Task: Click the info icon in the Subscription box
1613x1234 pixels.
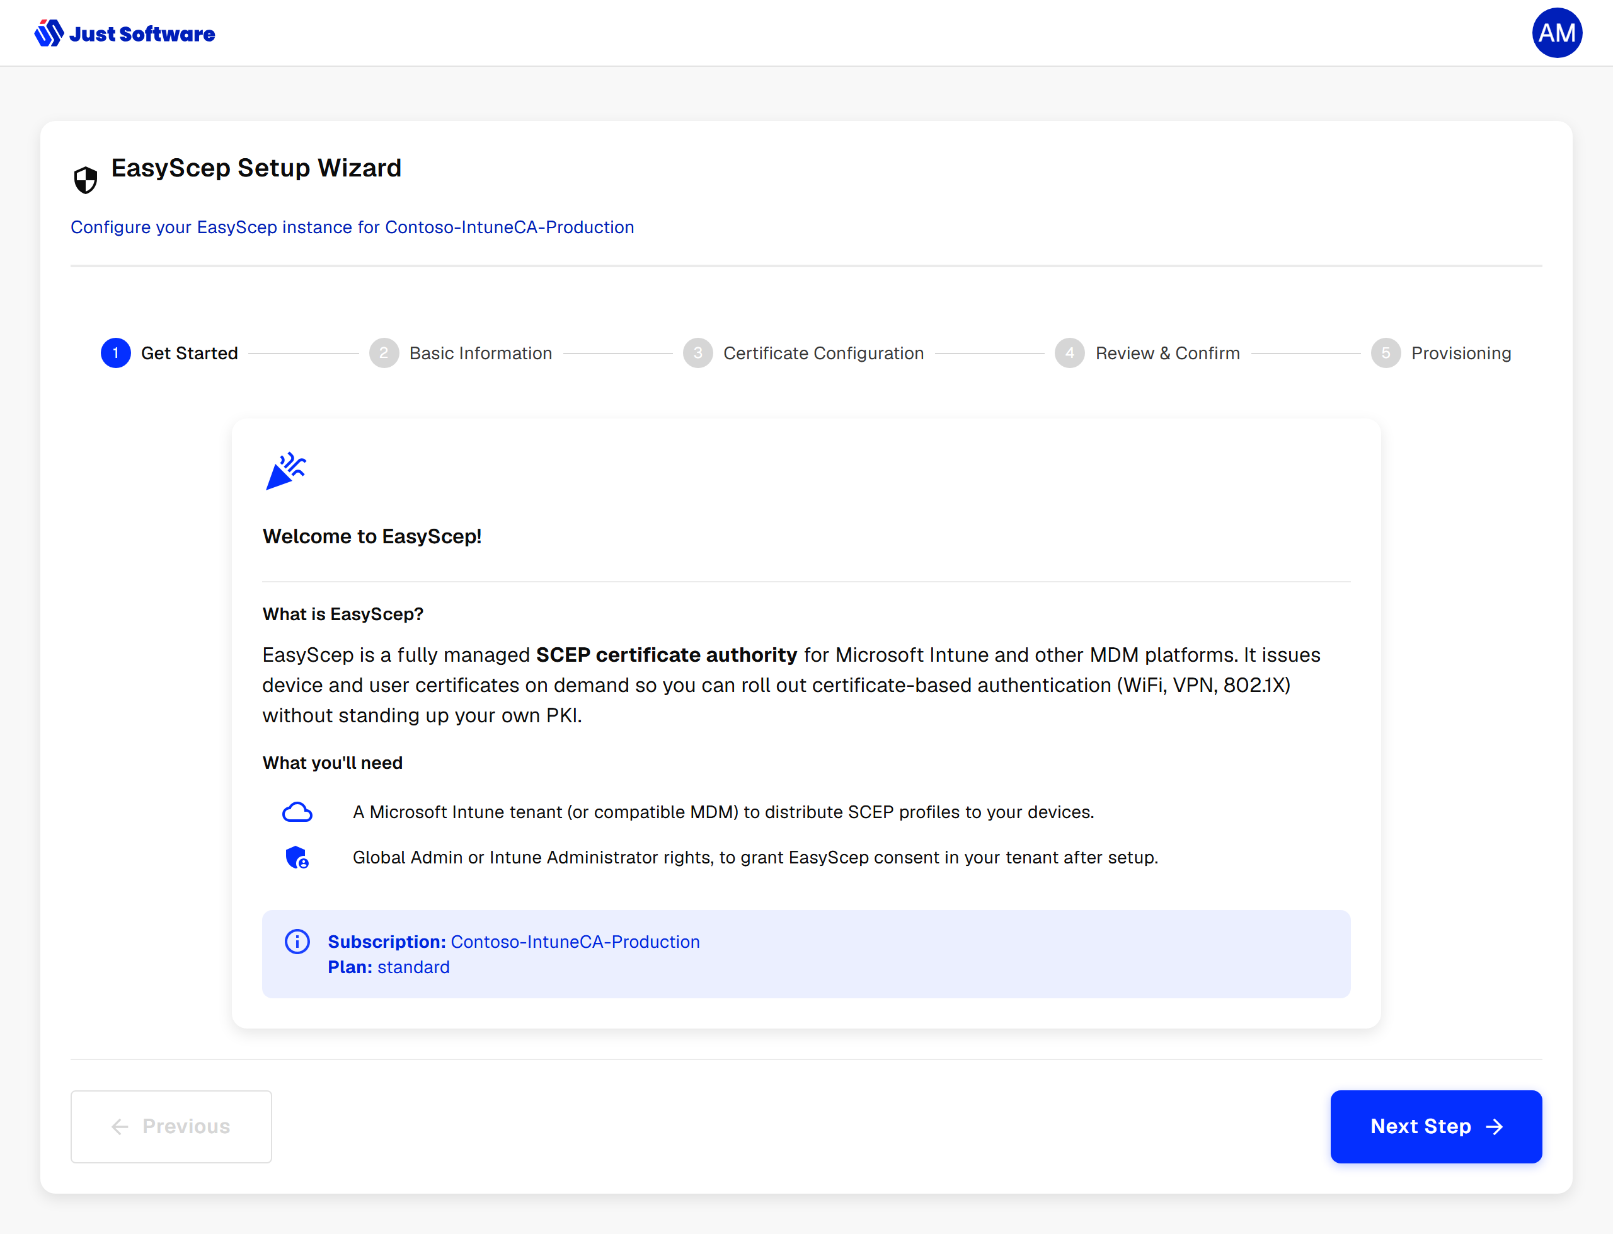Action: pyautogui.click(x=297, y=942)
